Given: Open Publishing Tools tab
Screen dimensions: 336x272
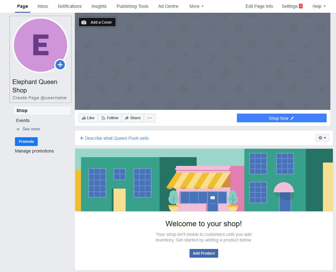Looking at the screenshot, I should [132, 6].
